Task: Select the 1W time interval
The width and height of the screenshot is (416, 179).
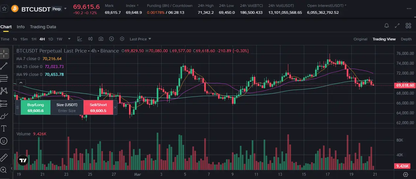Action: pos(59,39)
